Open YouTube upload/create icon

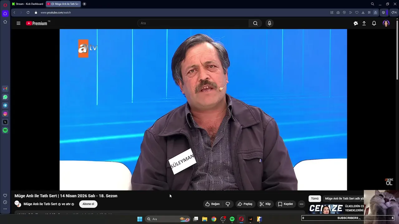click(x=364, y=23)
